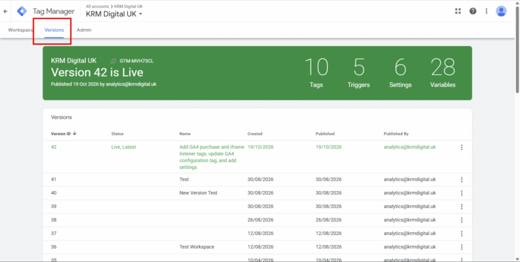
Task: Click the Version ID column header
Action: pos(61,134)
